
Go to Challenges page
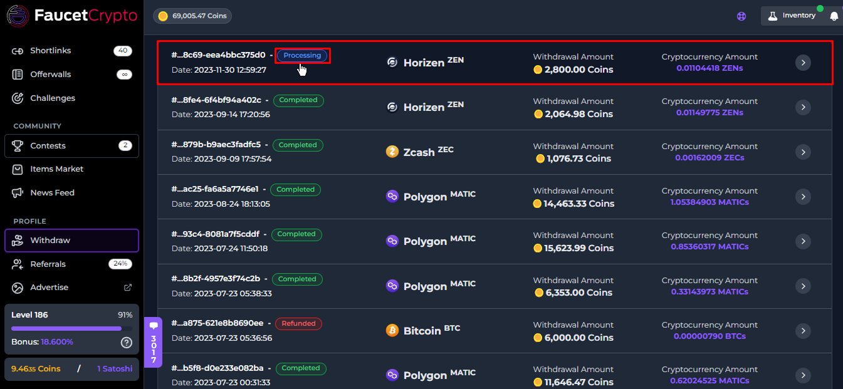pyautogui.click(x=71, y=98)
